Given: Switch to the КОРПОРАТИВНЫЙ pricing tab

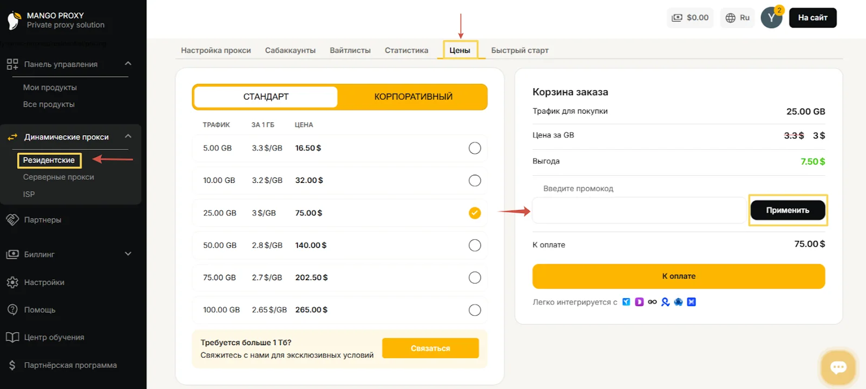Looking at the screenshot, I should pyautogui.click(x=413, y=97).
